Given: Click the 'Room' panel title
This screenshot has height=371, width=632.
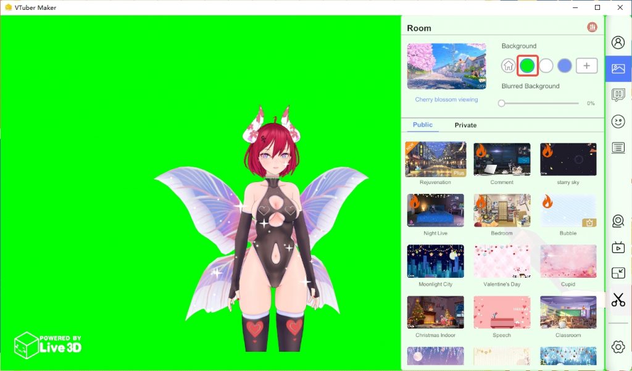Looking at the screenshot, I should (x=419, y=28).
